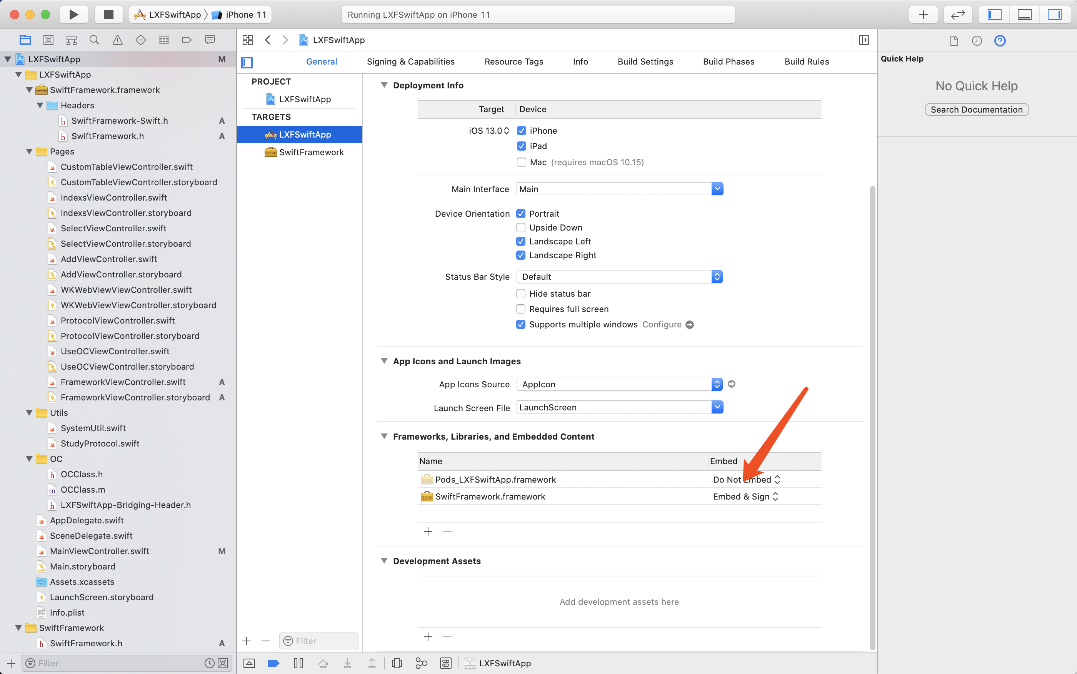
Task: Click the Run (play) button in toolbar
Action: pyautogui.click(x=73, y=15)
